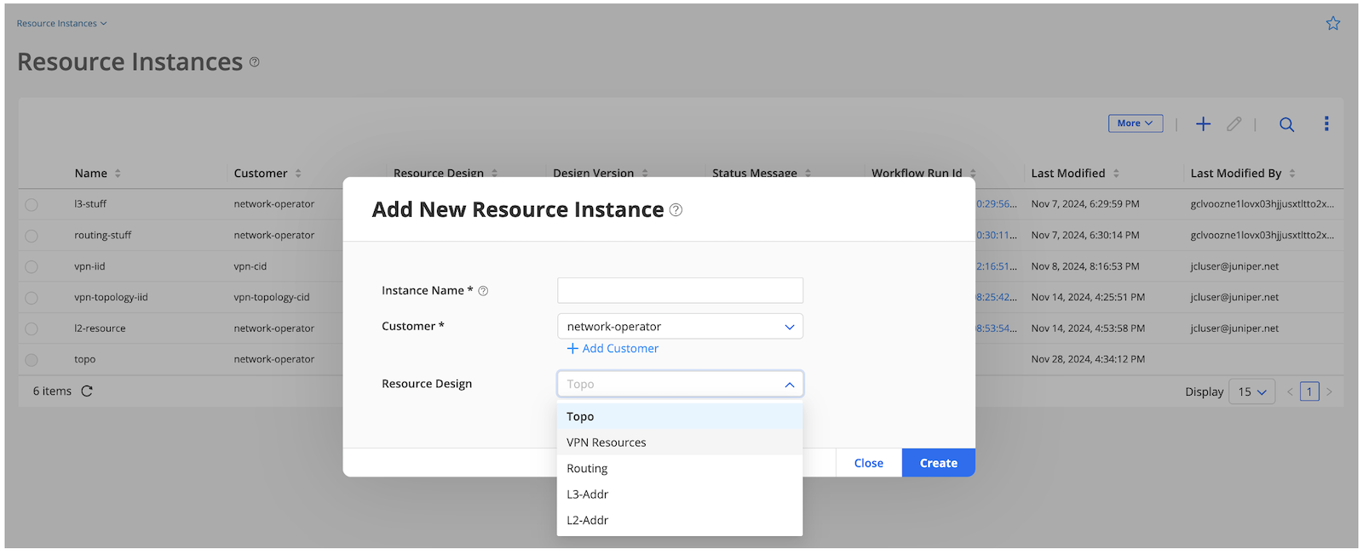Click the Close button
This screenshot has width=1363, height=554.
pyautogui.click(x=868, y=463)
